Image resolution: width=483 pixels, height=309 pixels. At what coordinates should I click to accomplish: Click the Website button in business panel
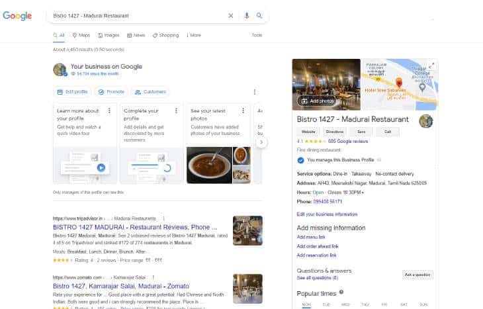(x=308, y=132)
